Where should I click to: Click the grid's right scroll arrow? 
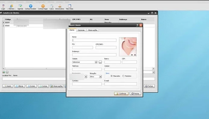(153, 68)
